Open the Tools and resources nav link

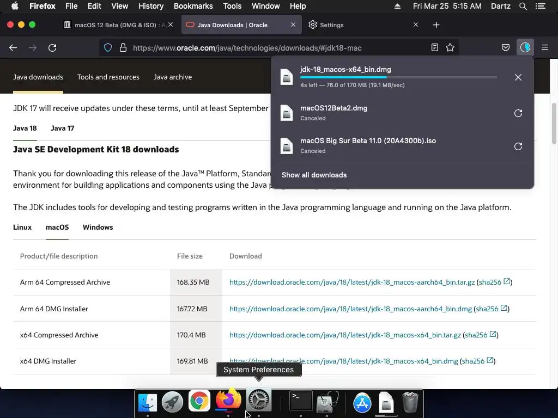click(x=108, y=77)
